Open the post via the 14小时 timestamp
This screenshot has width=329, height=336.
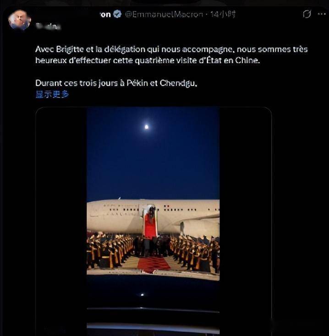click(223, 14)
